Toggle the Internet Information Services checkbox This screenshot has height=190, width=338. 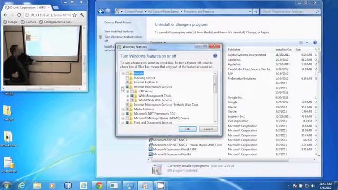click(127, 87)
